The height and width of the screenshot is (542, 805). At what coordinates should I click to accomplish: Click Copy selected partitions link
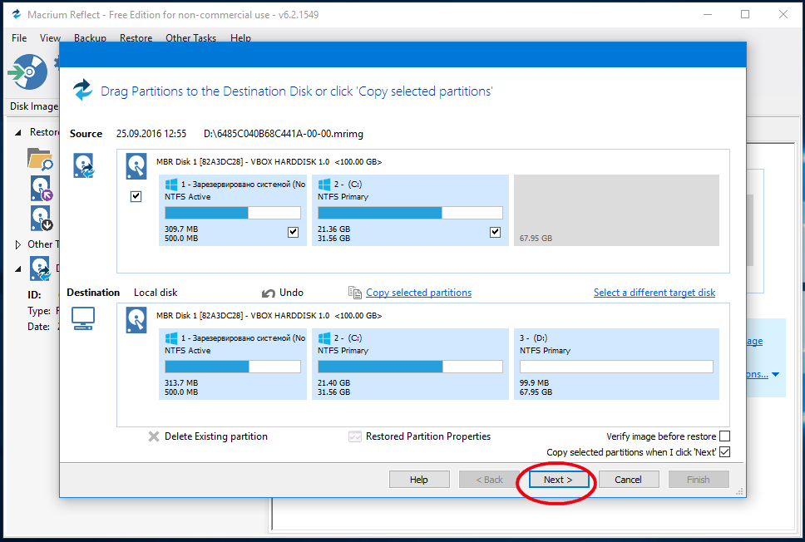418,293
